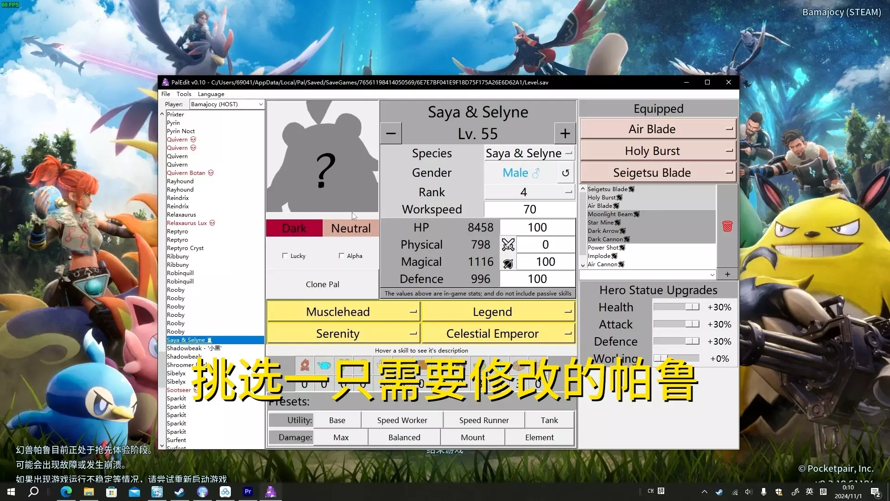
Task: Open File Explorer from the taskbar
Action: 89,492
